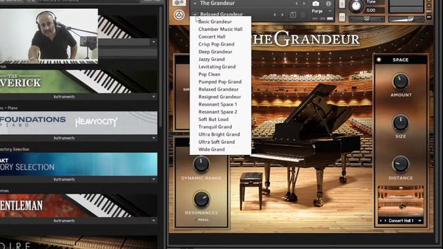Click the AMOUNT knob in Space panel
This screenshot has width=443, height=249.
[x=401, y=82]
